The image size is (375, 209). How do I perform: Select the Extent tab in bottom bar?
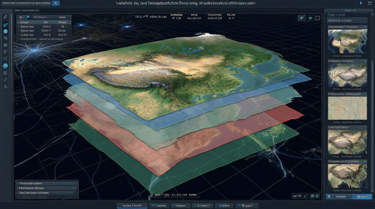(x=181, y=205)
